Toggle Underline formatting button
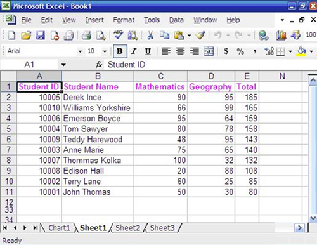 [148, 51]
